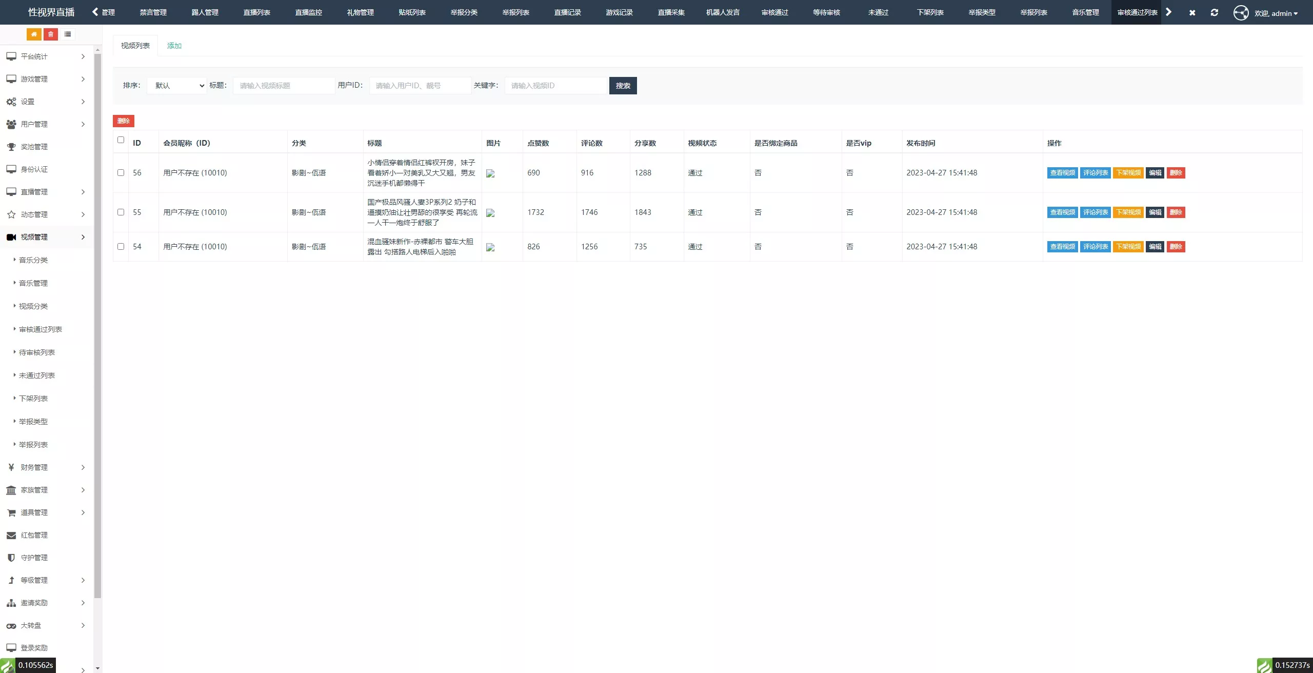1313x673 pixels.
Task: Click the list icon next to the trash button
Action: [68, 34]
